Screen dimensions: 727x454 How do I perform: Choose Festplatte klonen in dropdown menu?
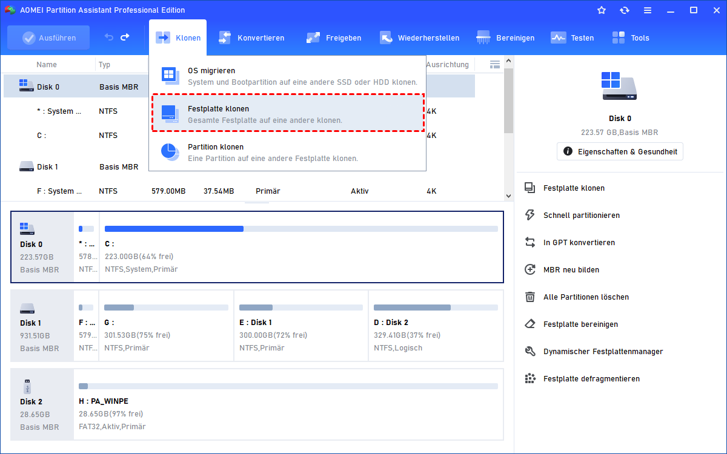tap(288, 113)
